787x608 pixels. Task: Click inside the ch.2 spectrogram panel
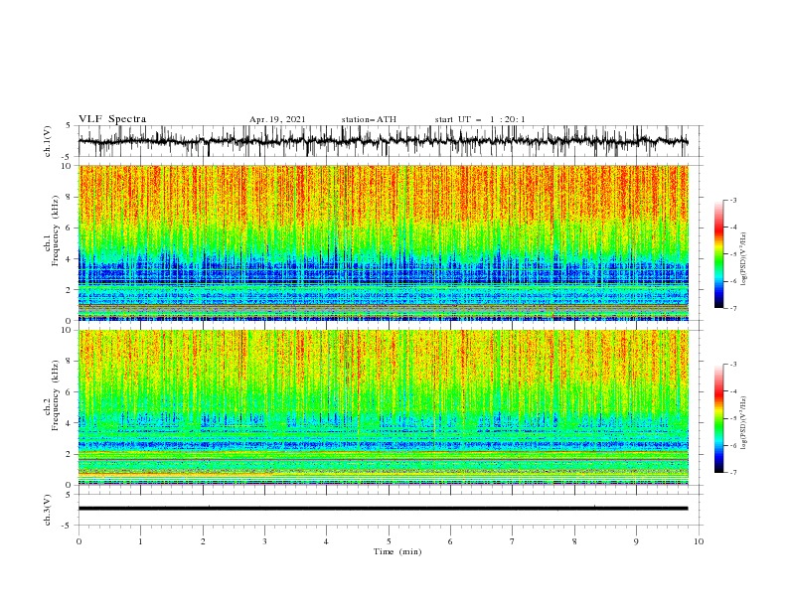coord(383,407)
